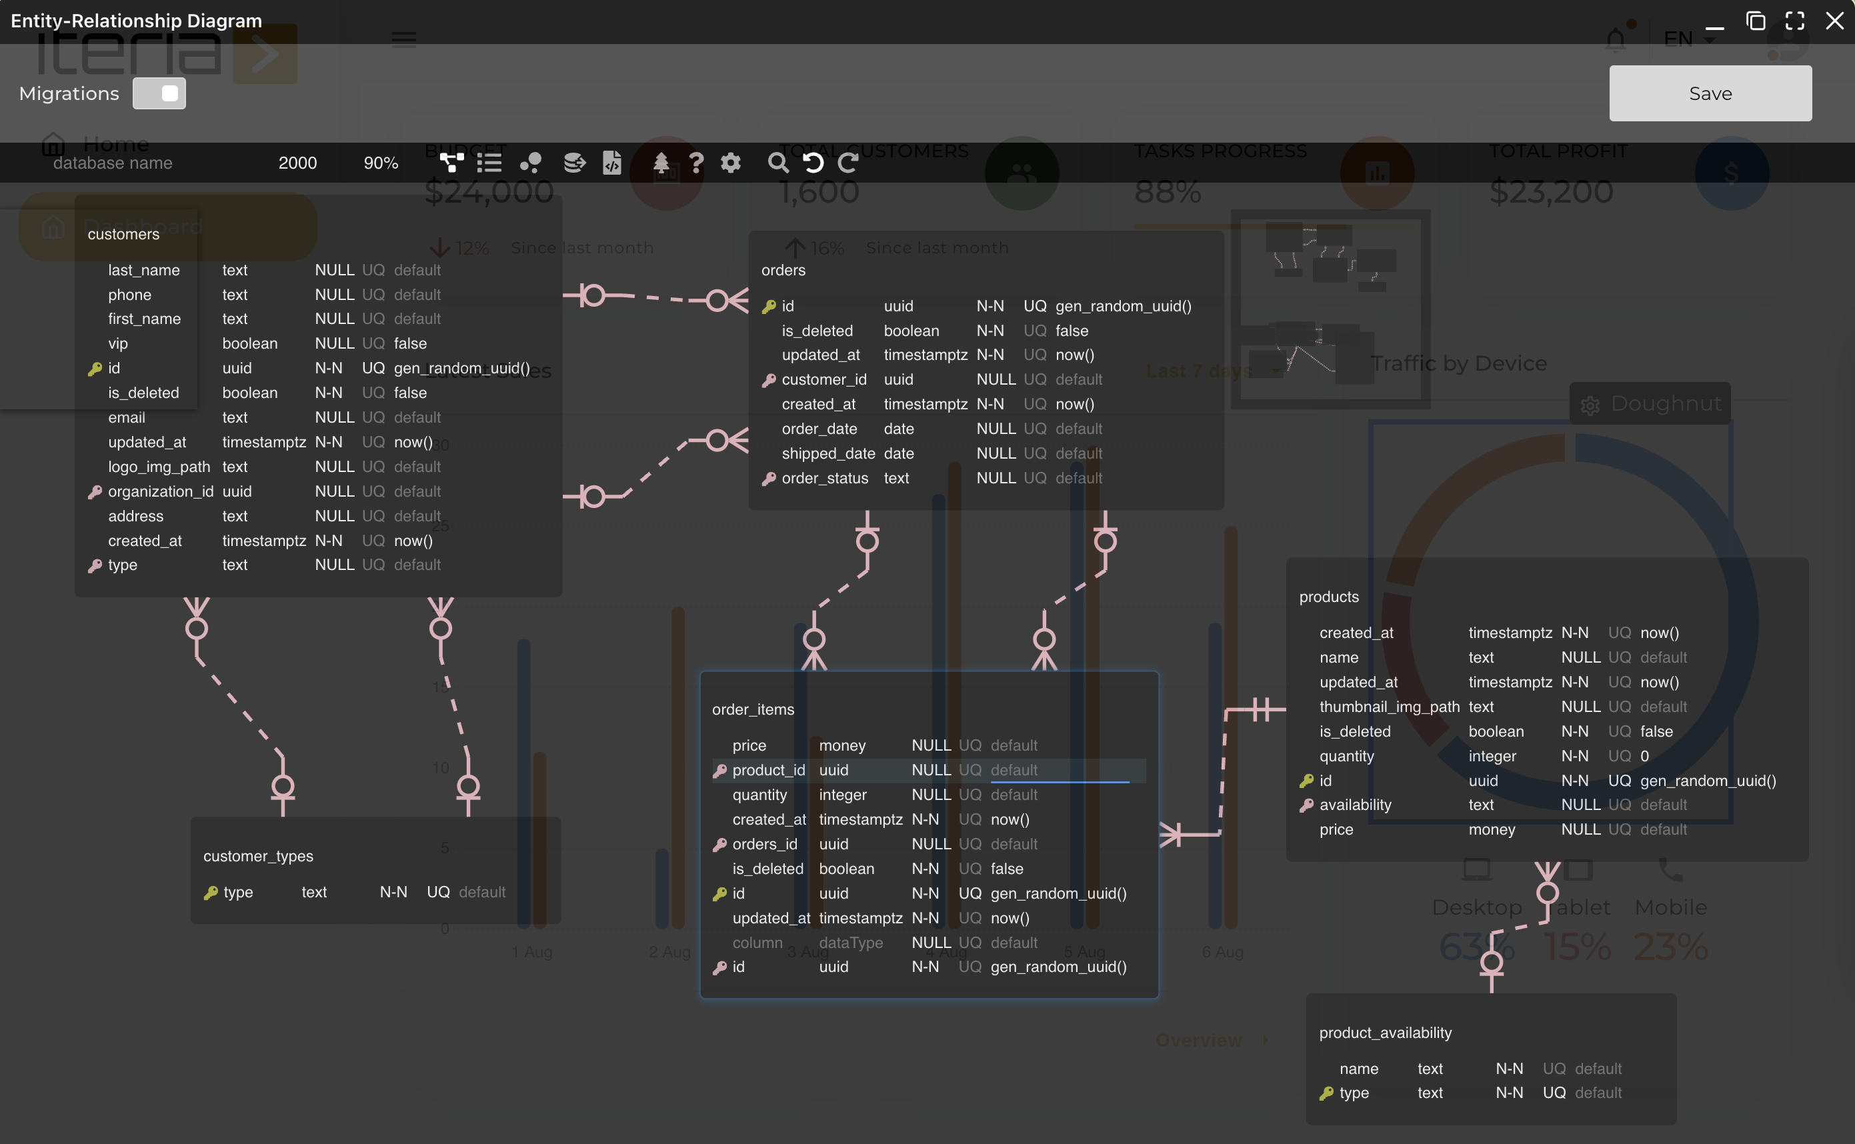
Task: Click the 90% zoom level field
Action: [x=381, y=163]
